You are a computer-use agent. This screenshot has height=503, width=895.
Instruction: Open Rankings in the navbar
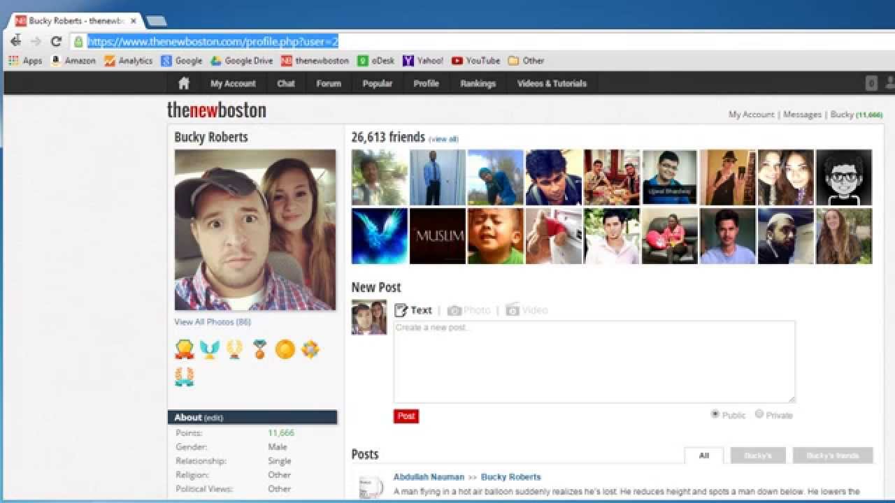coord(478,83)
